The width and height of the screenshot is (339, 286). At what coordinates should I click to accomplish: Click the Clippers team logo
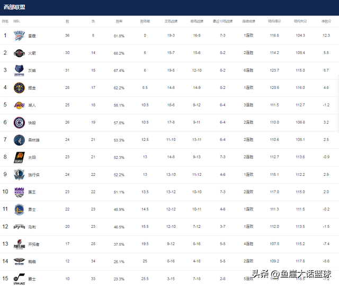(x=19, y=122)
